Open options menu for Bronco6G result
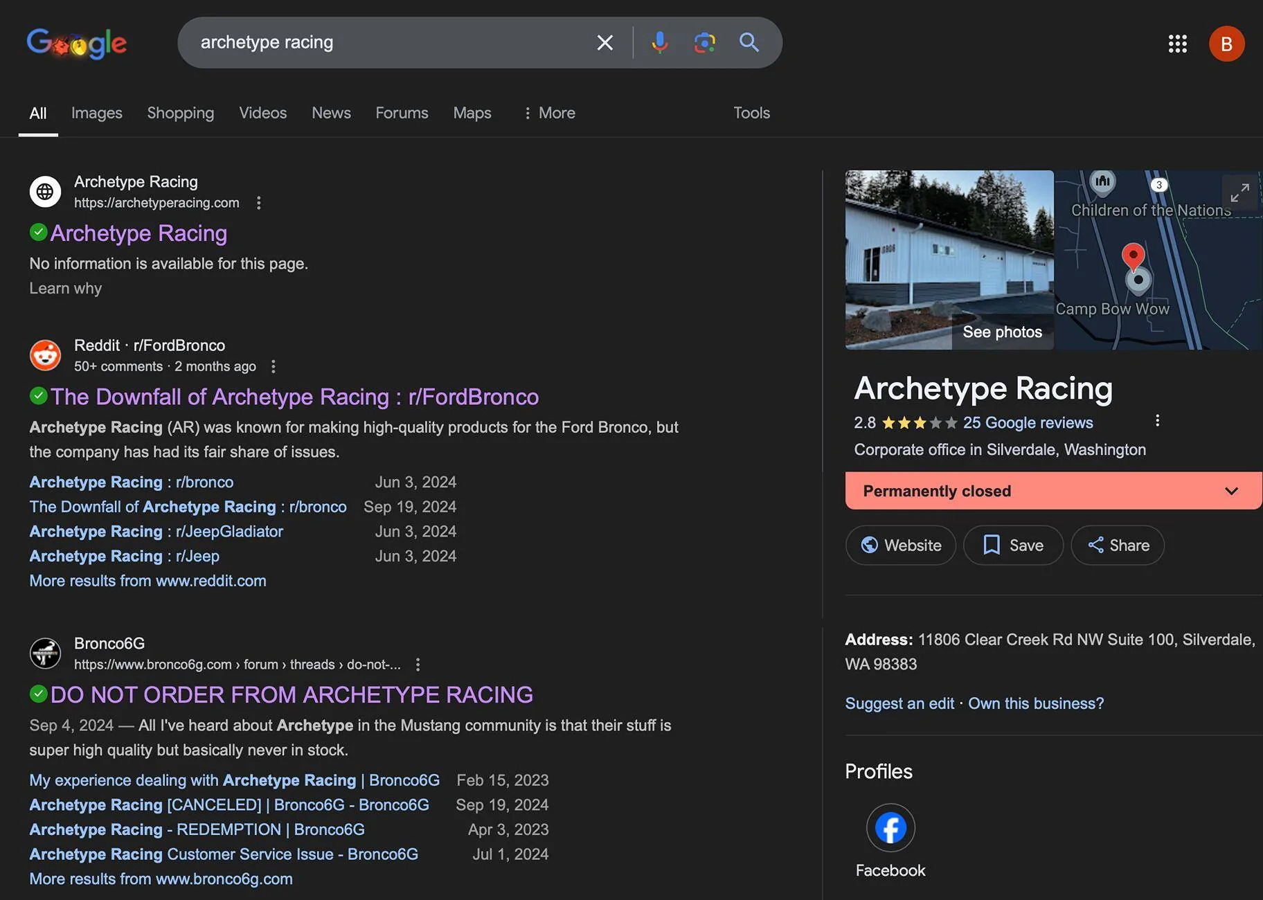Screen dimensions: 1263x900 [418, 665]
